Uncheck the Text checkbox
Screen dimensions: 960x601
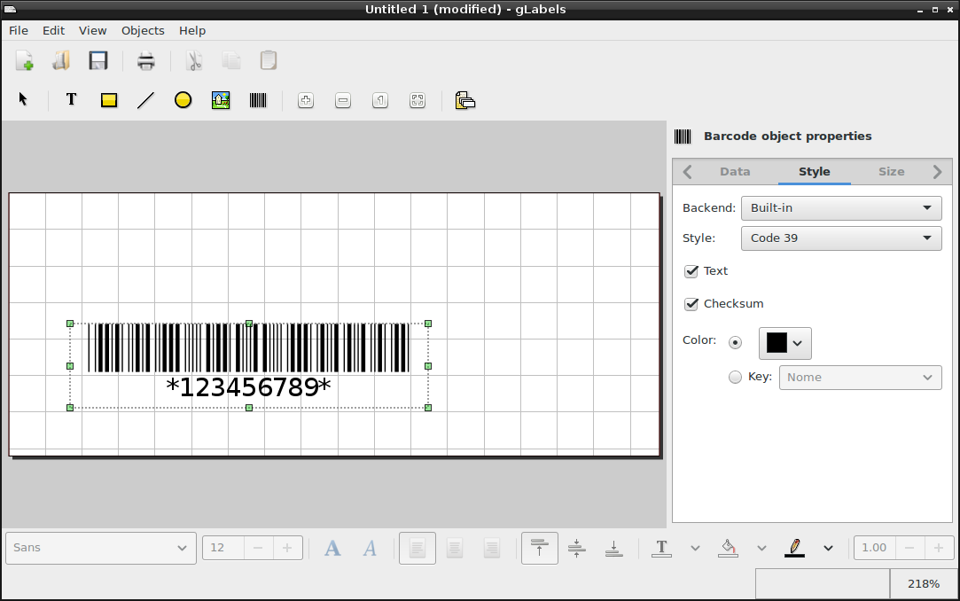(691, 271)
